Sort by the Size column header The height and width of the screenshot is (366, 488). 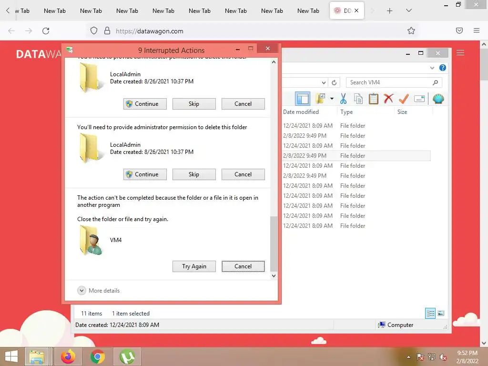(x=402, y=112)
